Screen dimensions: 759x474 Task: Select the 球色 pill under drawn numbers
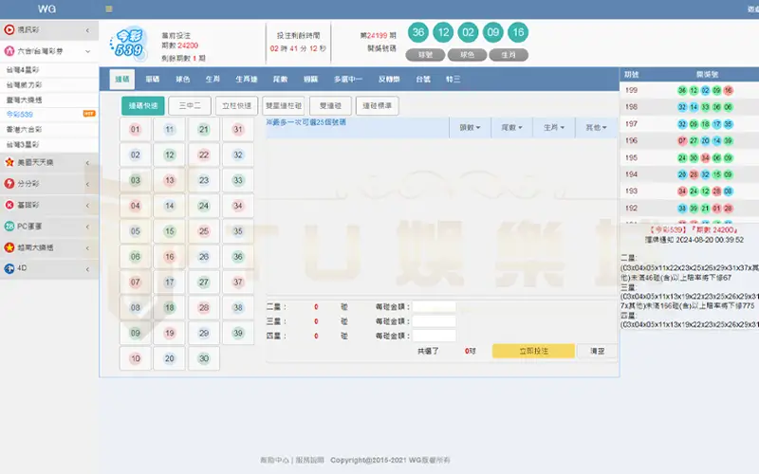[x=465, y=55]
